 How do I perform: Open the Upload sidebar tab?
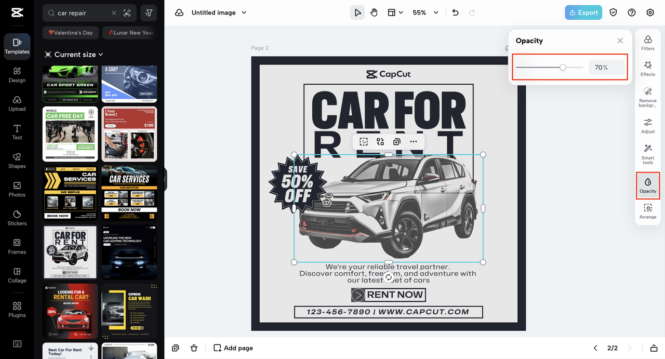tap(17, 103)
